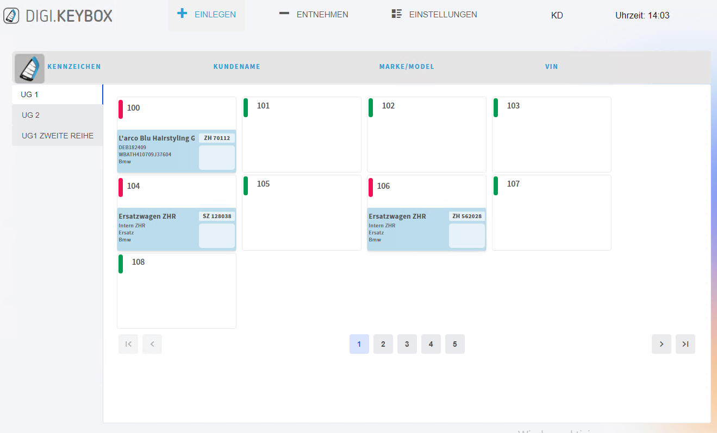This screenshot has height=433, width=717.
Task: Sort by KUNDENAME column header
Action: click(236, 67)
